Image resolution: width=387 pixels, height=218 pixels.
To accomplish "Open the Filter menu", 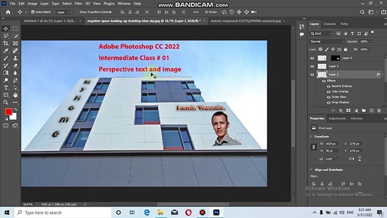I will (x=78, y=4).
